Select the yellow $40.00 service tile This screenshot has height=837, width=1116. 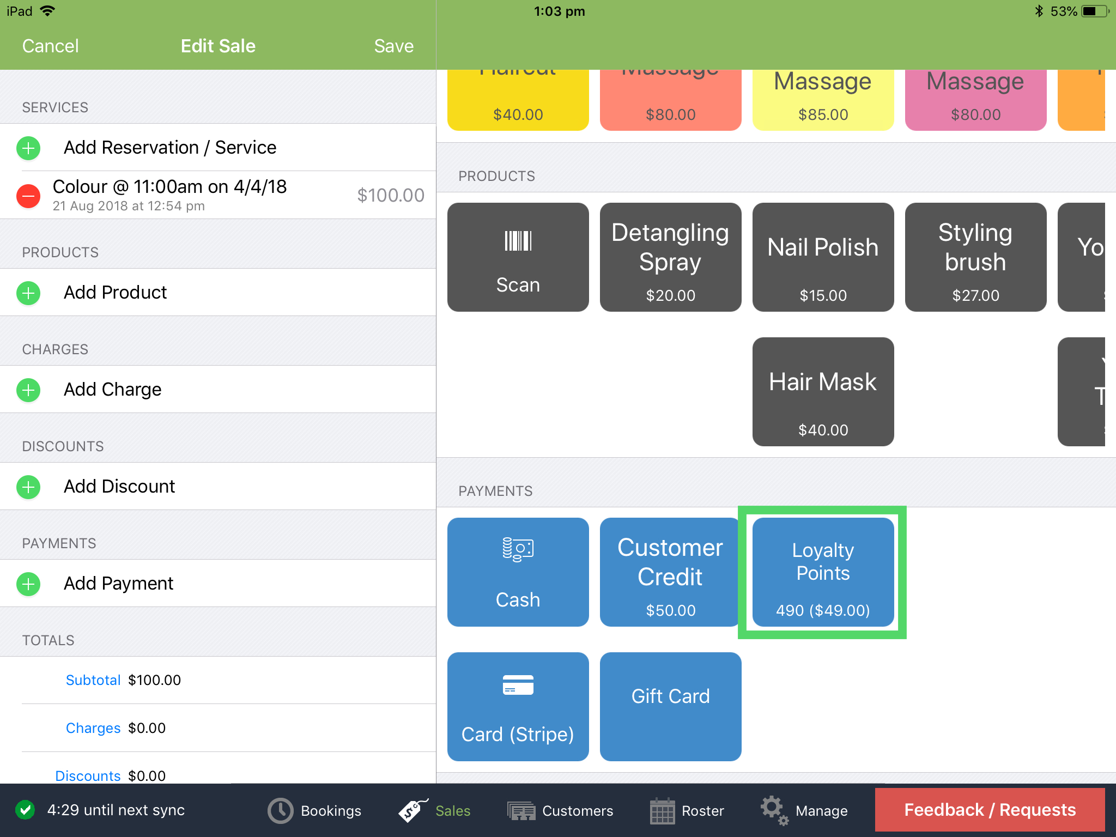pyautogui.click(x=518, y=101)
